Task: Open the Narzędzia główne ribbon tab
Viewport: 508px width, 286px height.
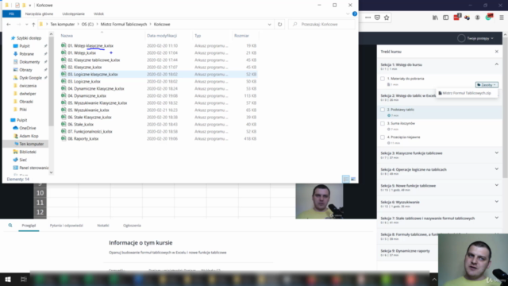Action: click(39, 14)
